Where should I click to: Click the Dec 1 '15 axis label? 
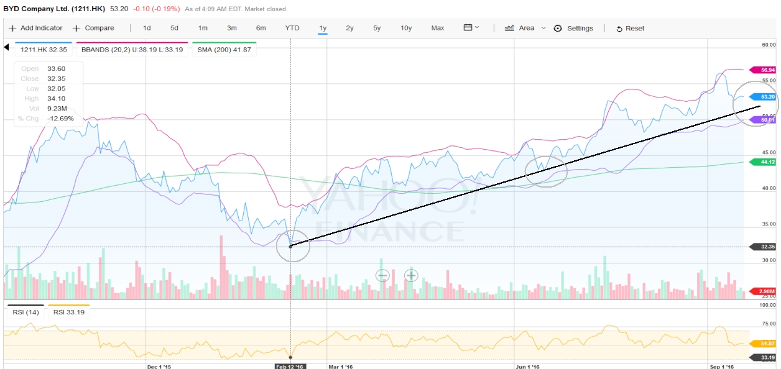159,367
